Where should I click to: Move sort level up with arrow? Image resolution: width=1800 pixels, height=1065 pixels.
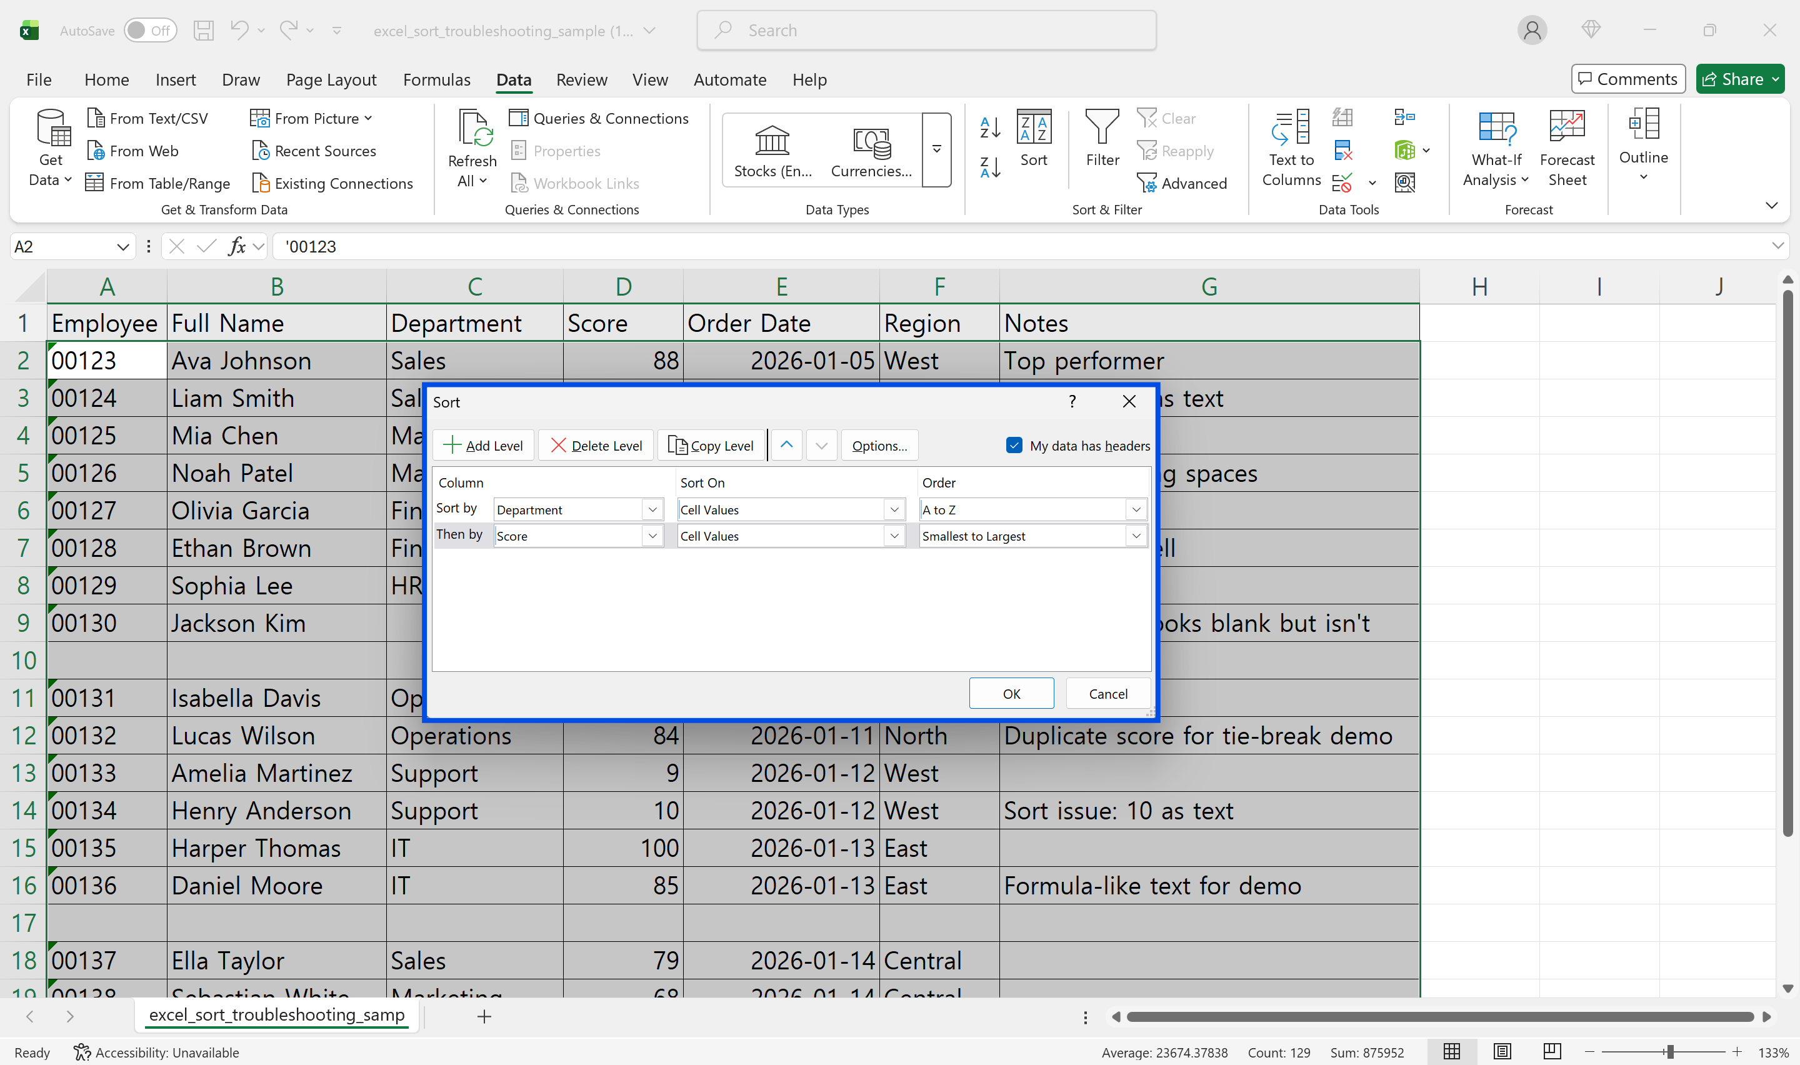coord(786,445)
